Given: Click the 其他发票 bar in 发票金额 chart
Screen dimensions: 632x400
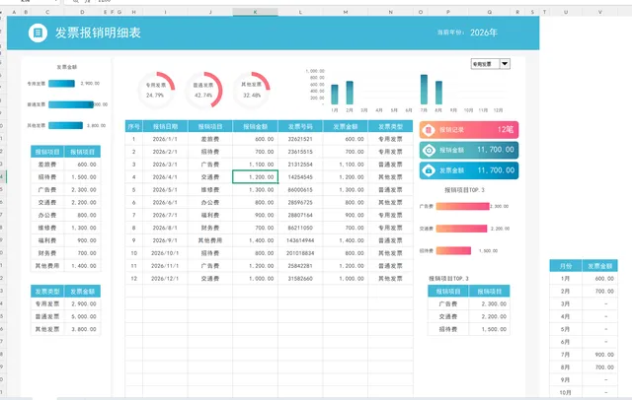Looking at the screenshot, I should (x=66, y=125).
